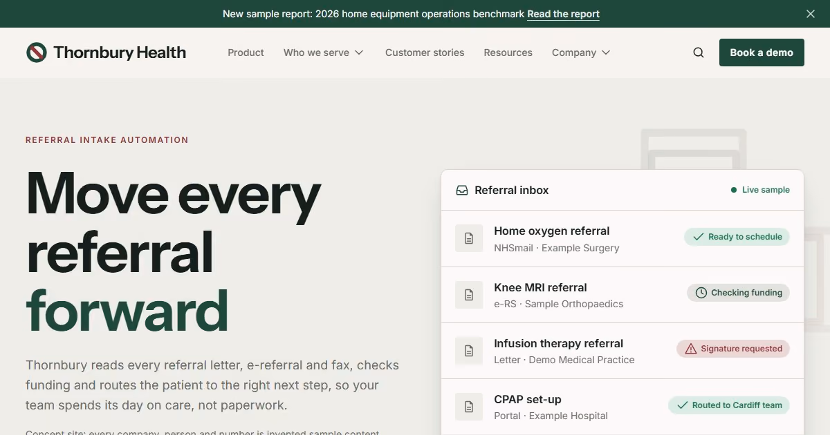Image resolution: width=830 pixels, height=435 pixels.
Task: Click the document icon beside Home oxygen referral
Action: pos(469,238)
